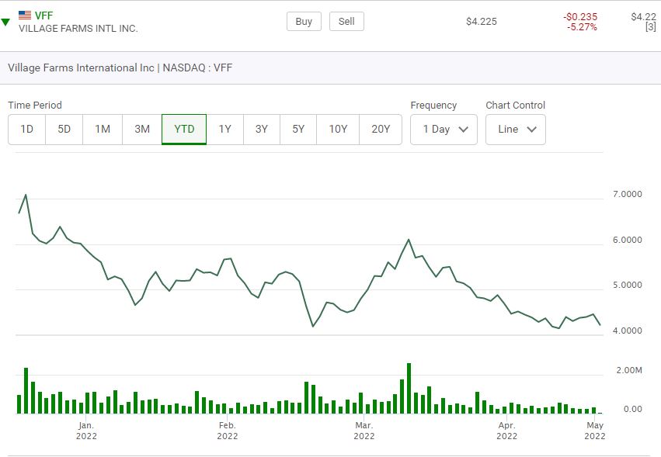The width and height of the screenshot is (661, 457).
Task: Select the 5Y time period
Action: [x=298, y=130]
